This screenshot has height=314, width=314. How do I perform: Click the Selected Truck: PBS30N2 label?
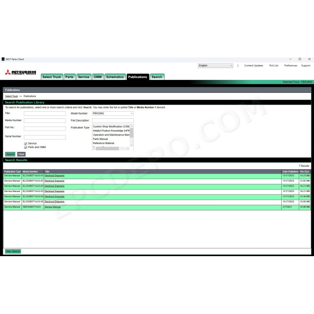tap(297, 82)
